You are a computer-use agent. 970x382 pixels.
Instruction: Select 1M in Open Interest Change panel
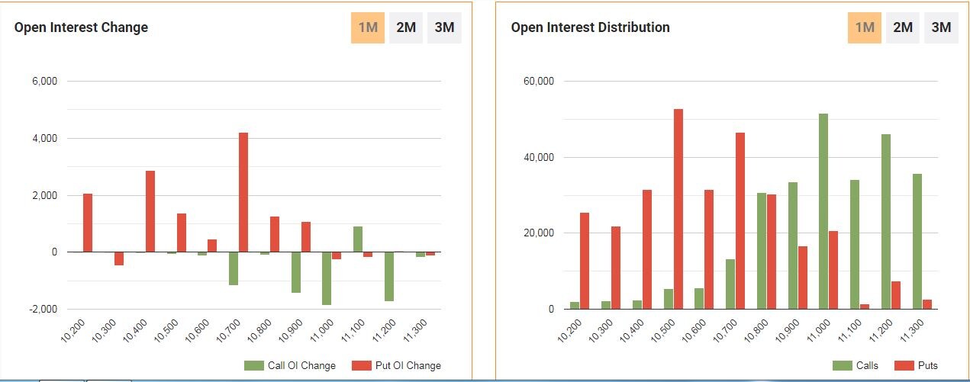(368, 28)
